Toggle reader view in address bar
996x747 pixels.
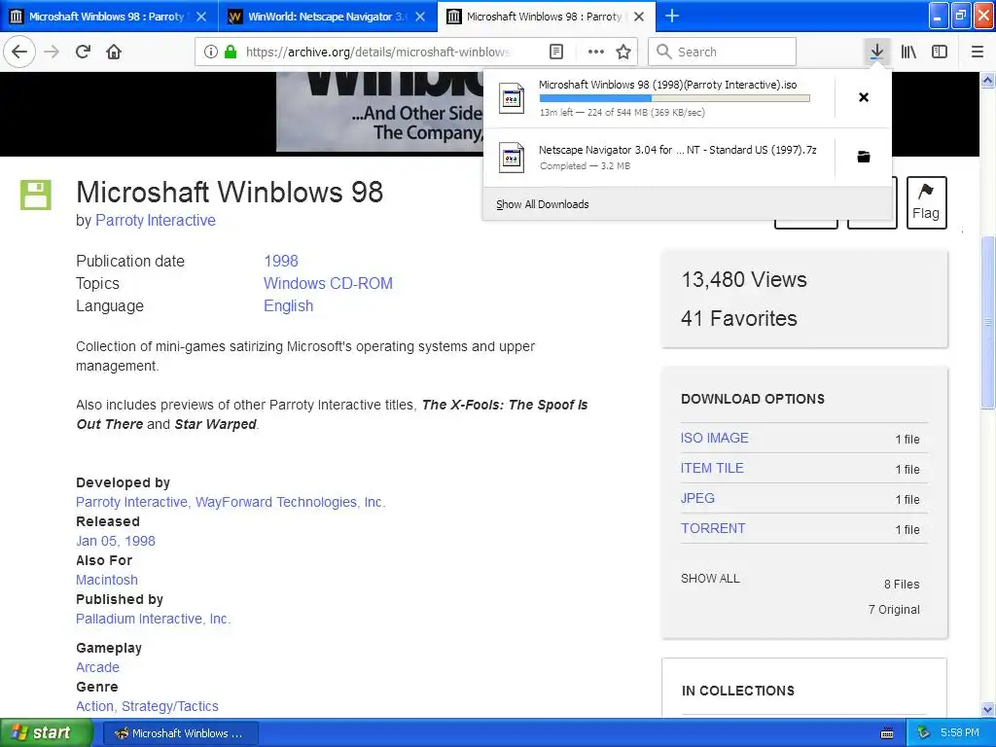(556, 52)
